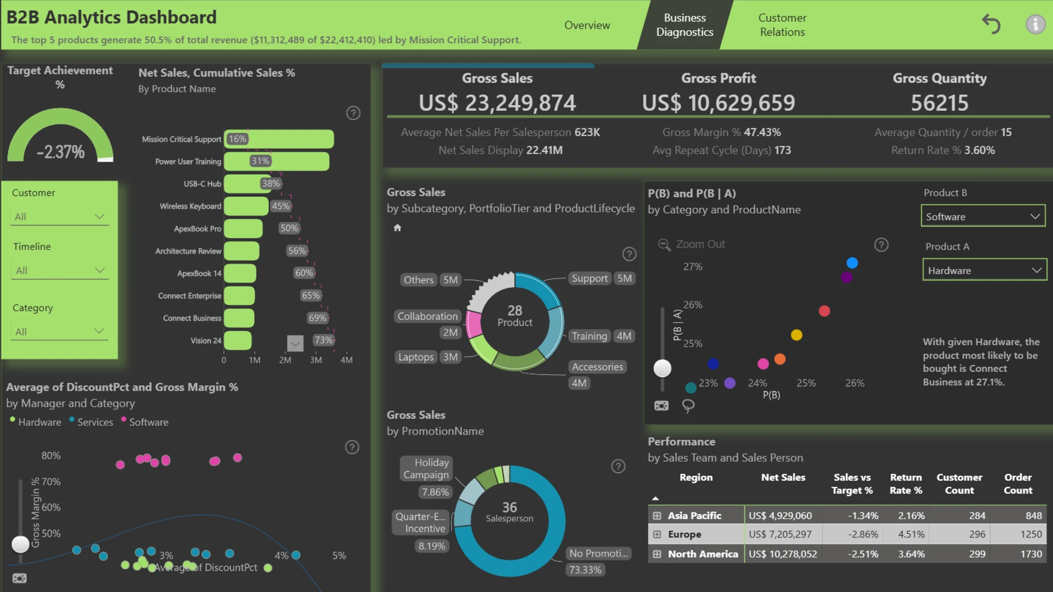
Task: Click the Accessories label on the product donut
Action: tap(597, 367)
